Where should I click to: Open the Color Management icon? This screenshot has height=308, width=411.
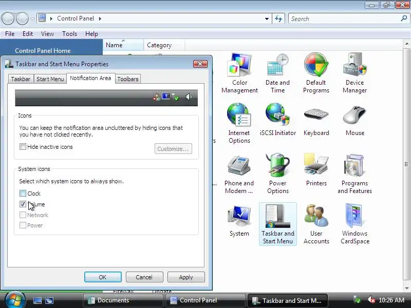[x=239, y=73]
